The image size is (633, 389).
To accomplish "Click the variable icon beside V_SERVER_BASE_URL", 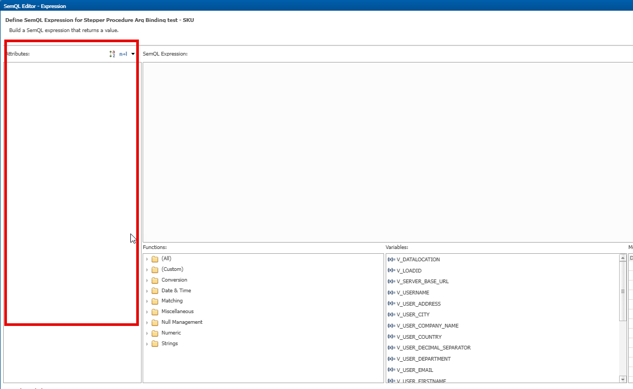I will click(391, 281).
